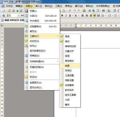Viewport: 120px width, 117px height.
Task: Enable the 绘图 drawing toolbar
Action: [x=70, y=66]
